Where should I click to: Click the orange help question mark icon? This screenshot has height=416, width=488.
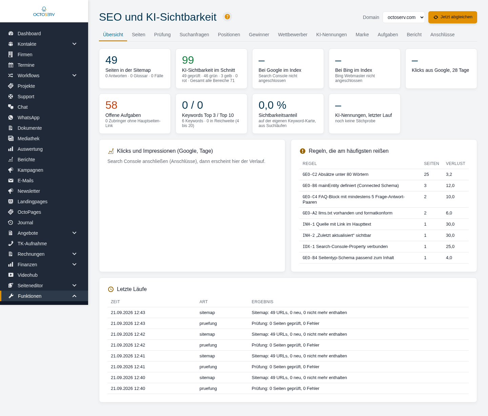point(227,17)
